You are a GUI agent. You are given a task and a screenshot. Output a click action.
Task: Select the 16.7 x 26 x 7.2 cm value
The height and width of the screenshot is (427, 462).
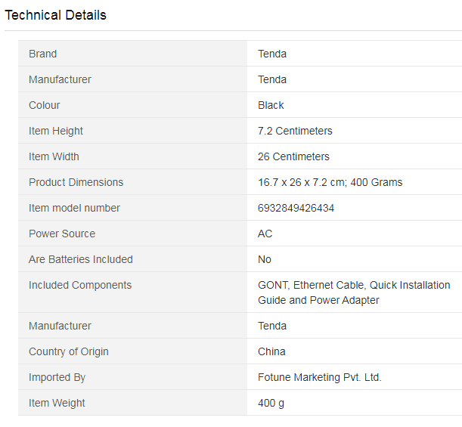(301, 182)
